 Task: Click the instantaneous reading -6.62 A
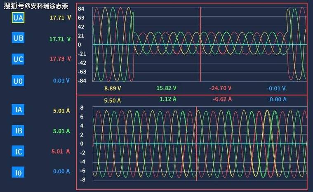coord(222,99)
